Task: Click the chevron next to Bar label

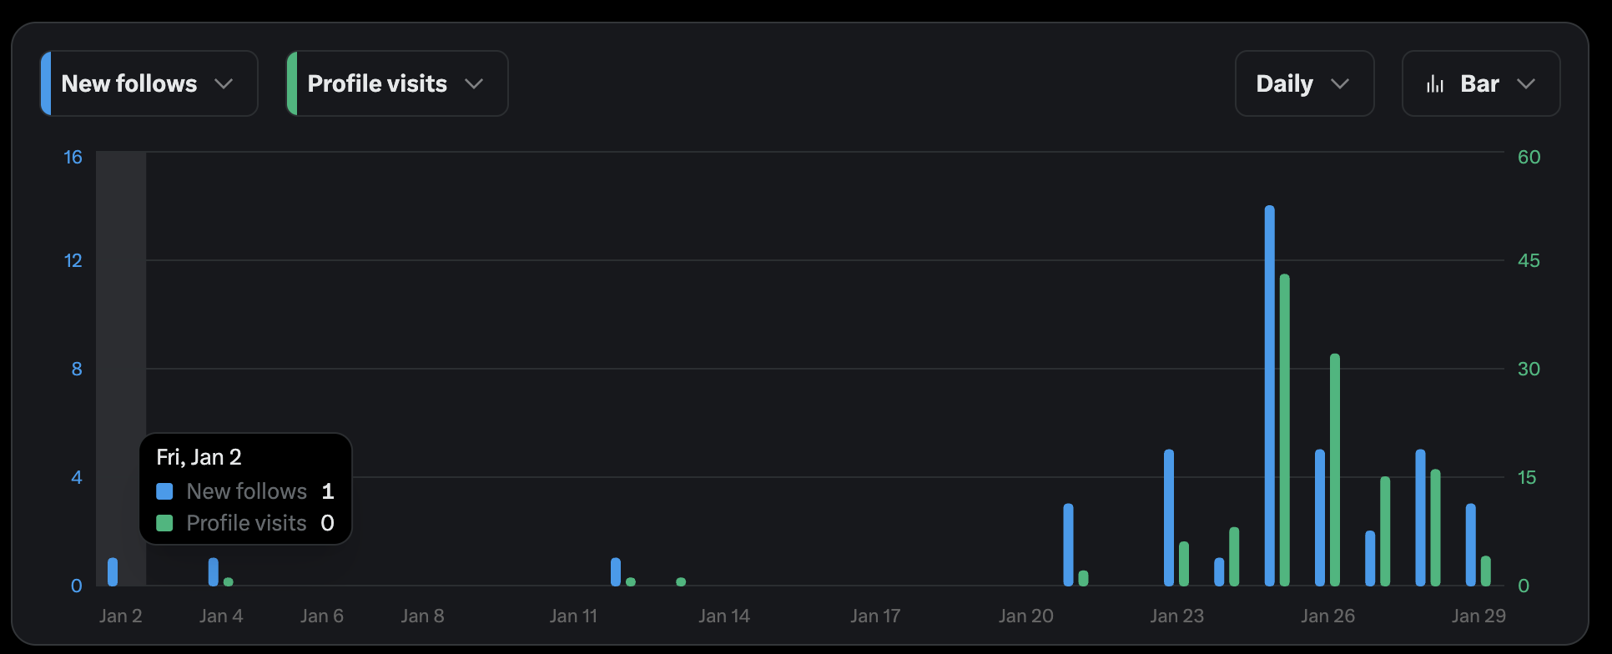Action: tap(1526, 84)
